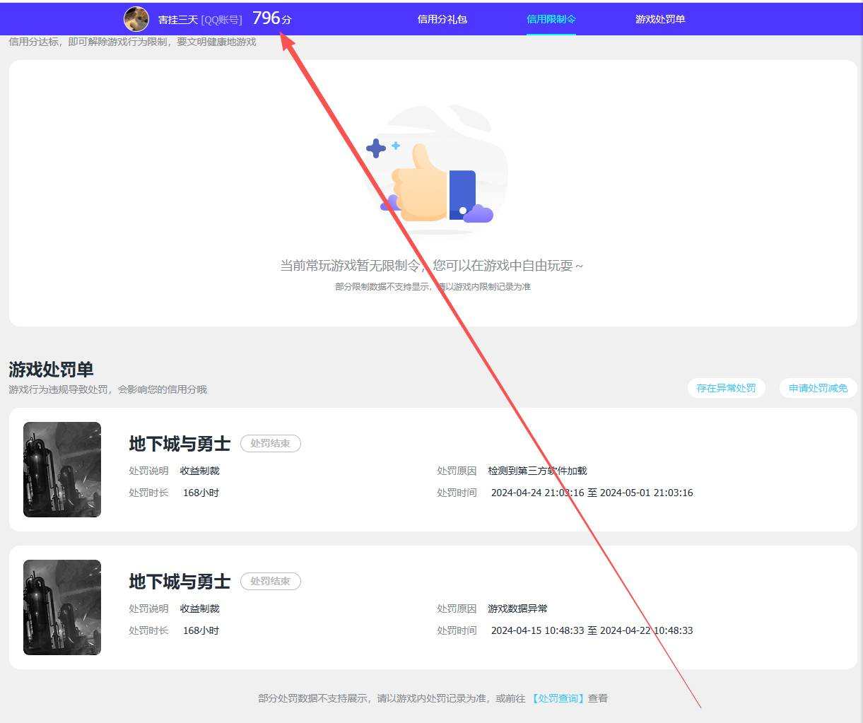
Task: Open the 处罚查询 link
Action: 558,698
